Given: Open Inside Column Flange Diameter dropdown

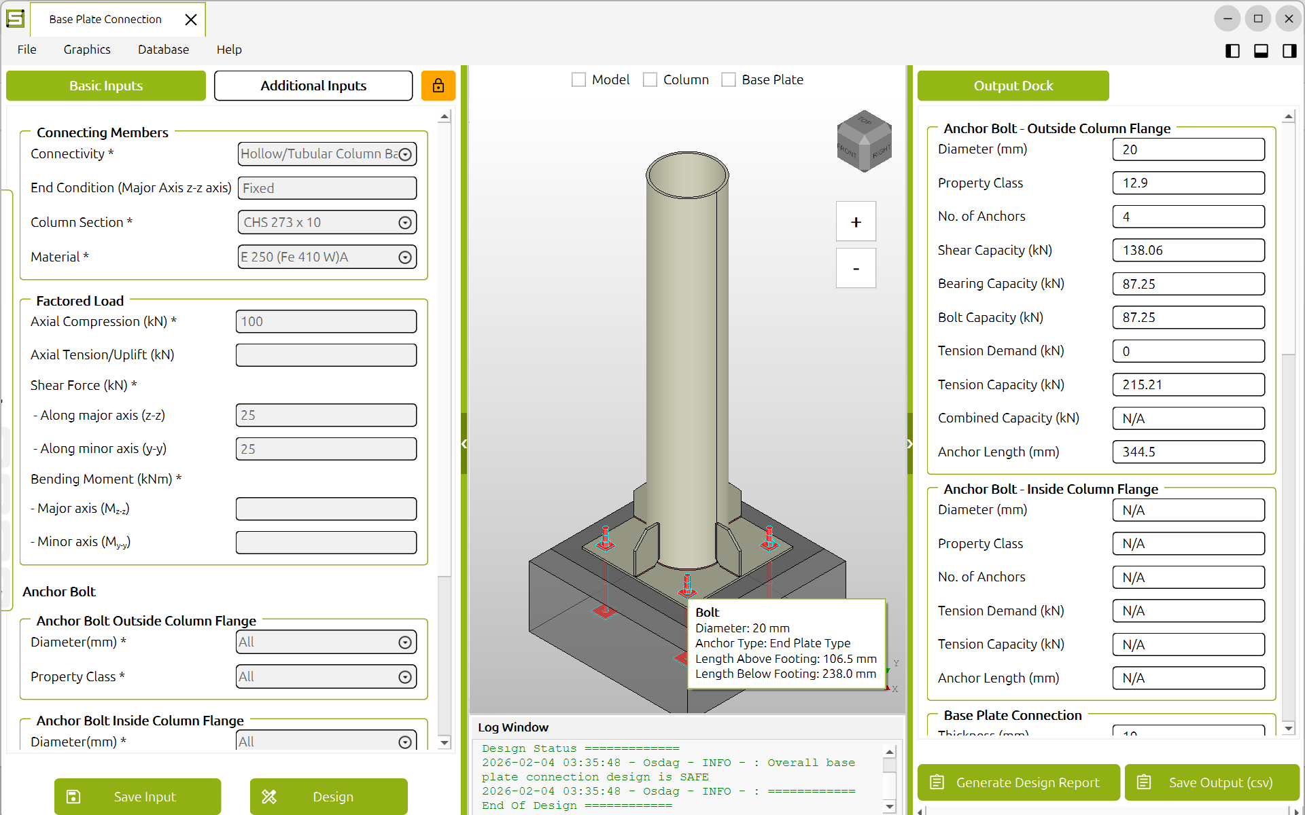Looking at the screenshot, I should click(x=327, y=741).
